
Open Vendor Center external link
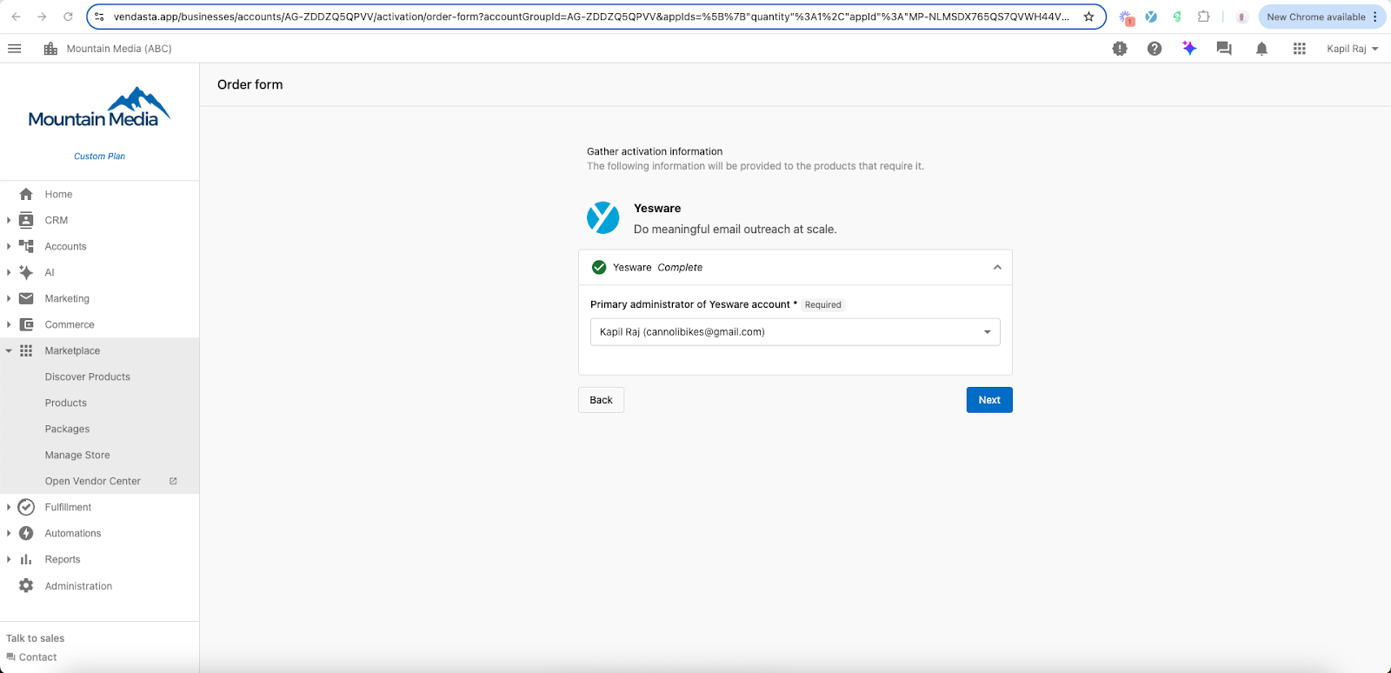tap(93, 481)
